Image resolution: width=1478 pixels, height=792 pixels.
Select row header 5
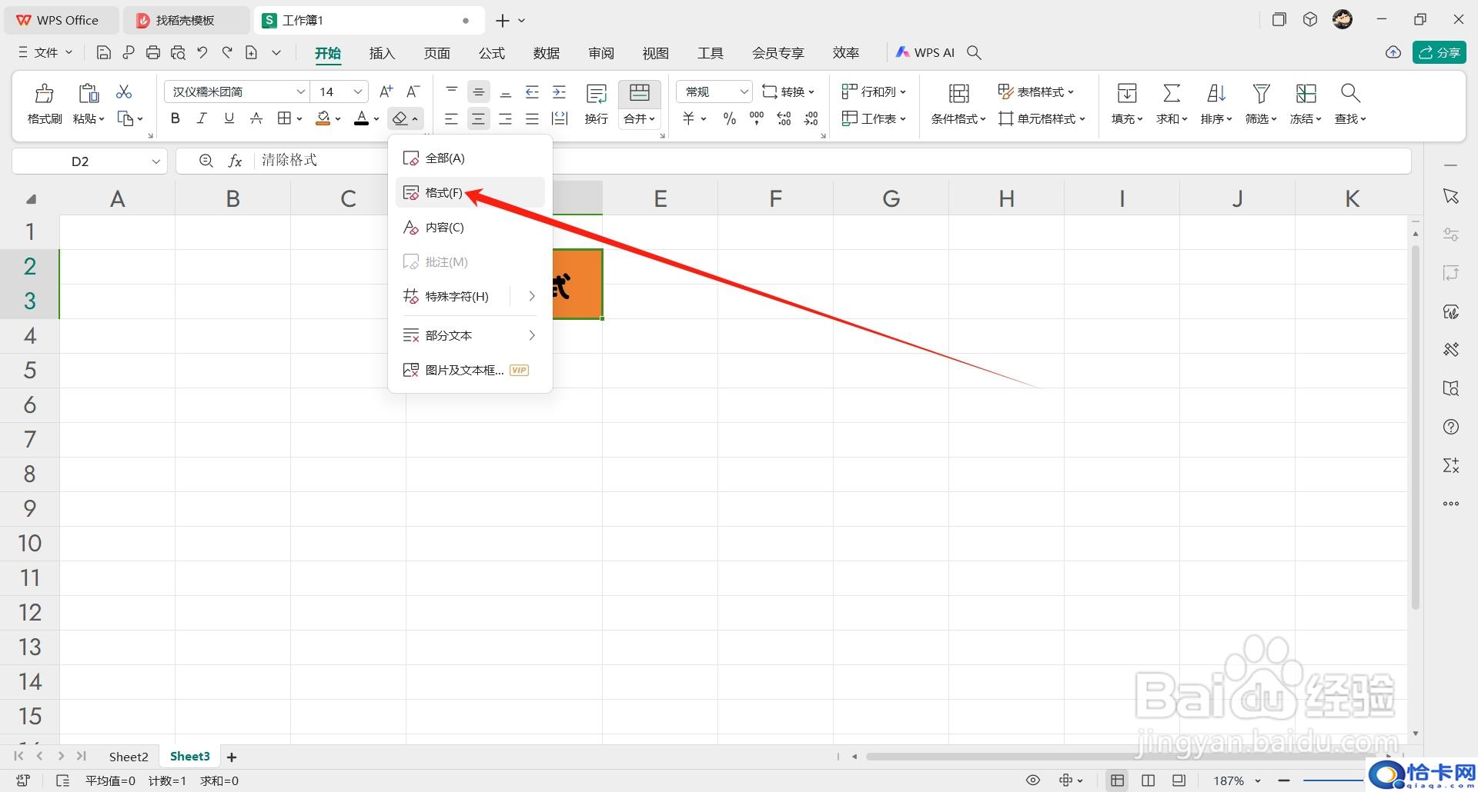coord(30,371)
